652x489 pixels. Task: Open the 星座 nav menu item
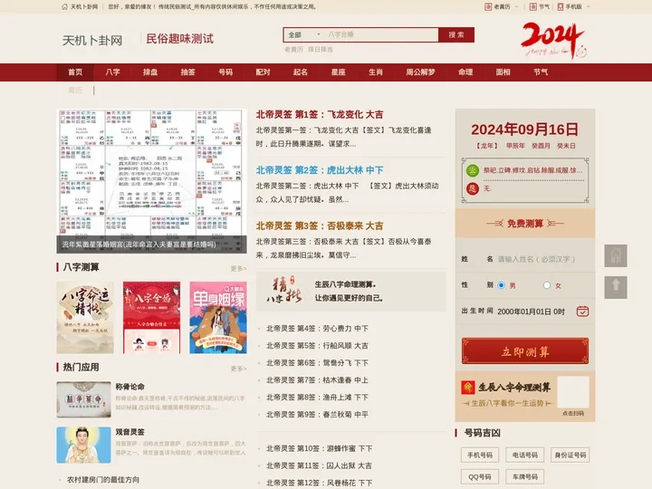pos(338,72)
